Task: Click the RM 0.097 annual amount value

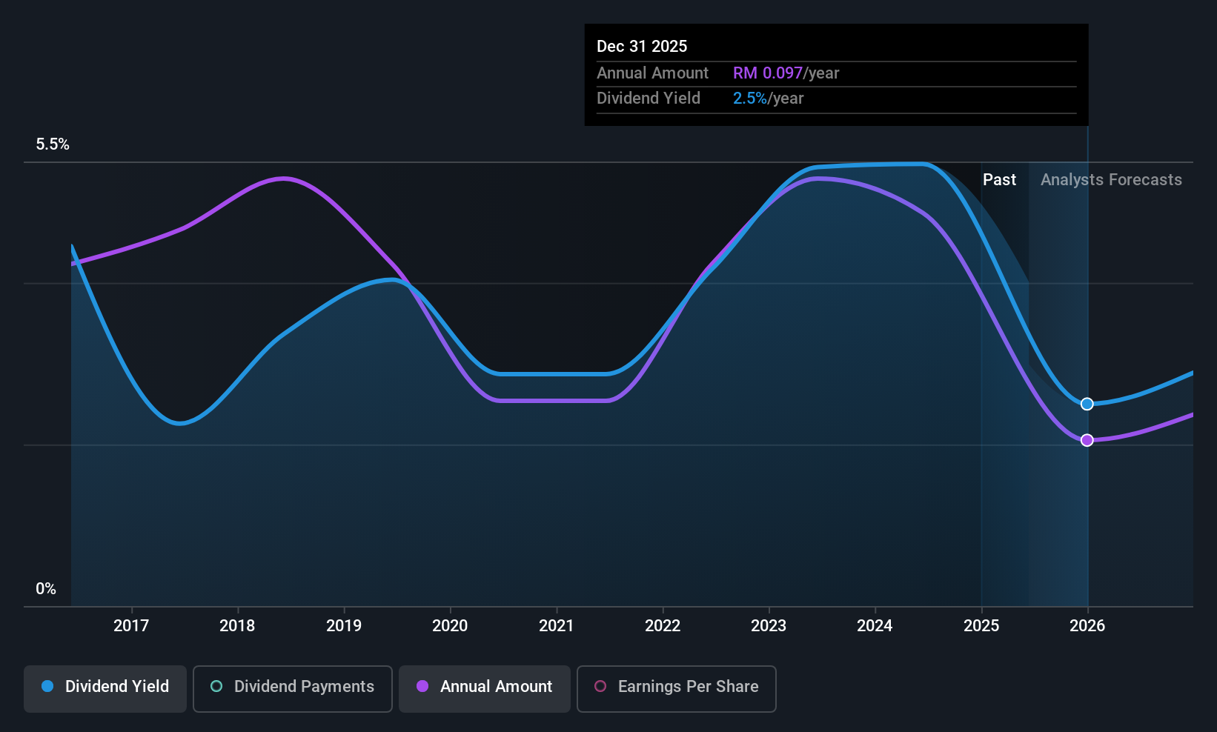Action: [x=768, y=73]
